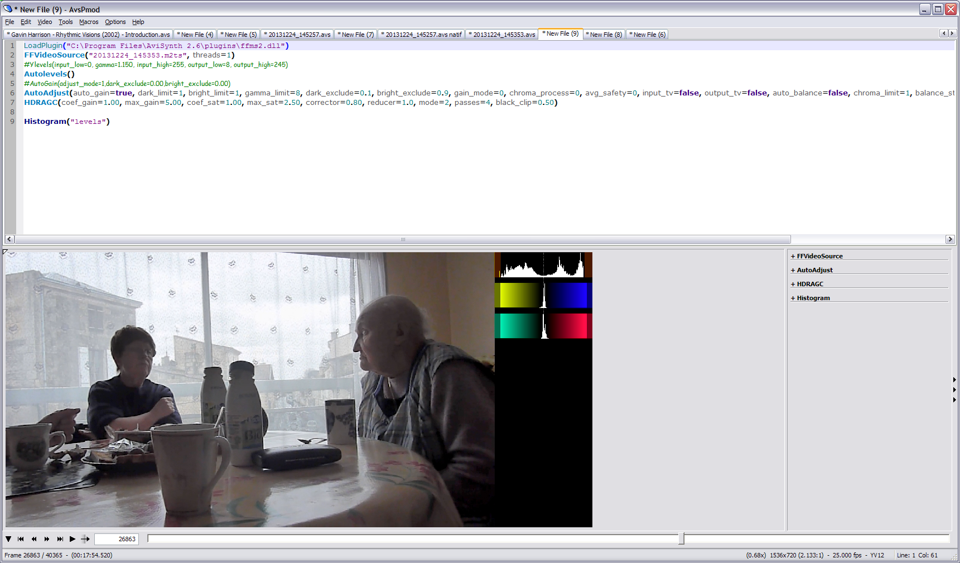The image size is (960, 563).
Task: Switch to the New File (4) tab
Action: pyautogui.click(x=195, y=35)
